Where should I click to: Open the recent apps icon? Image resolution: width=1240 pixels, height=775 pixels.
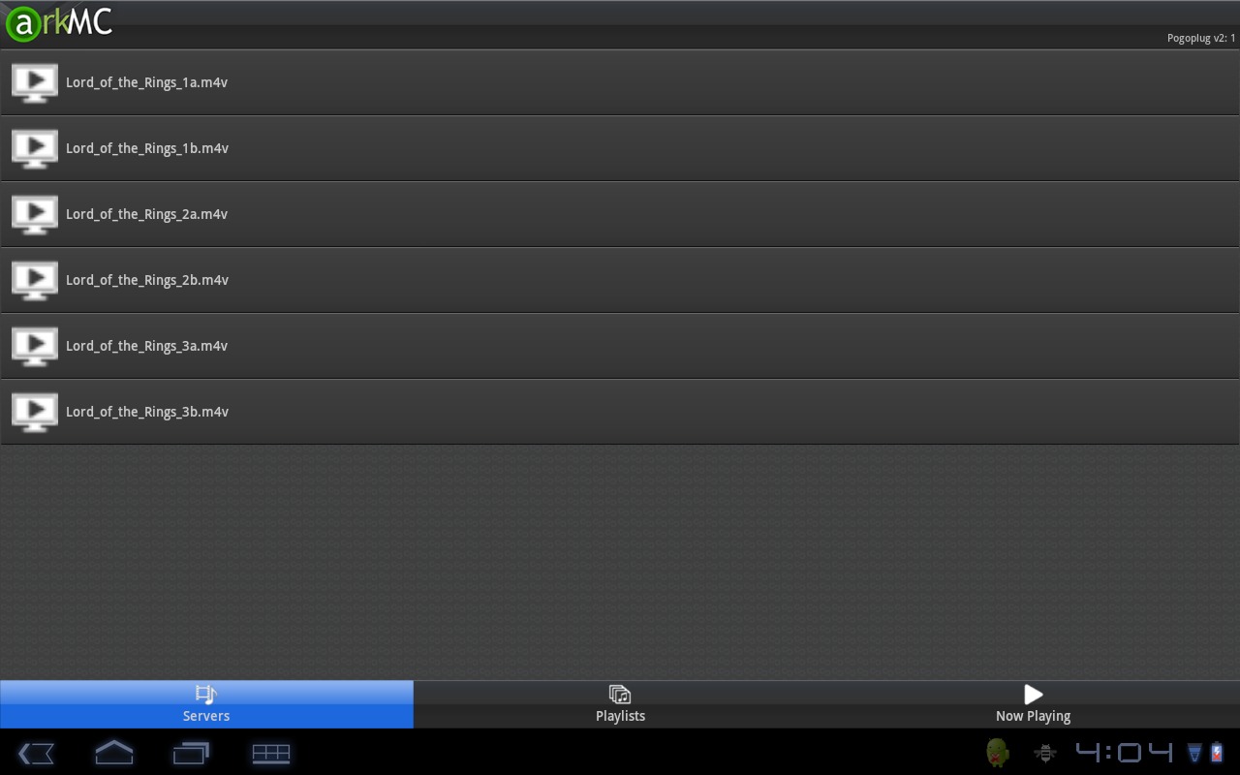pyautogui.click(x=191, y=753)
